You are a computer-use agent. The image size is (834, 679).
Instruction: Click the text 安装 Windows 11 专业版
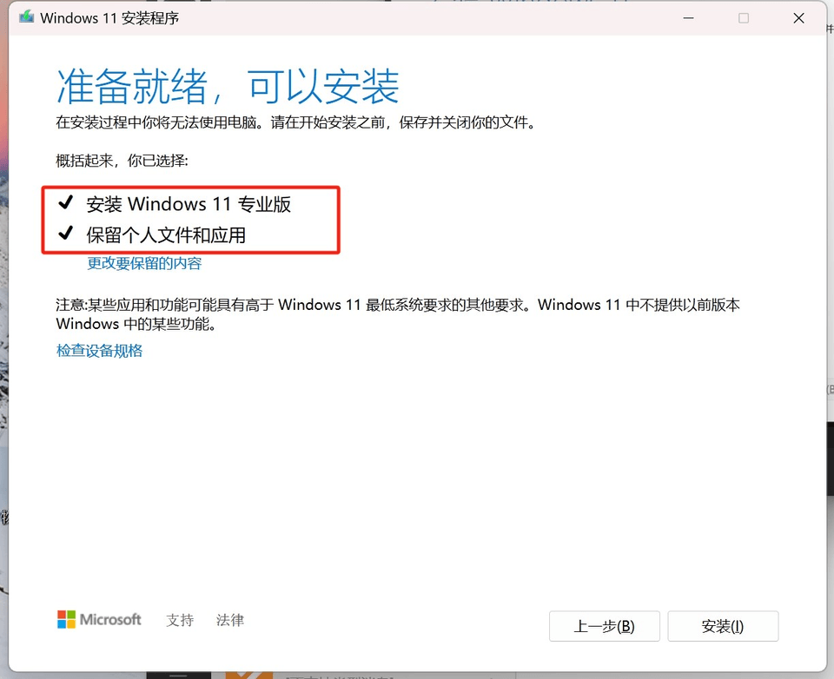189,204
